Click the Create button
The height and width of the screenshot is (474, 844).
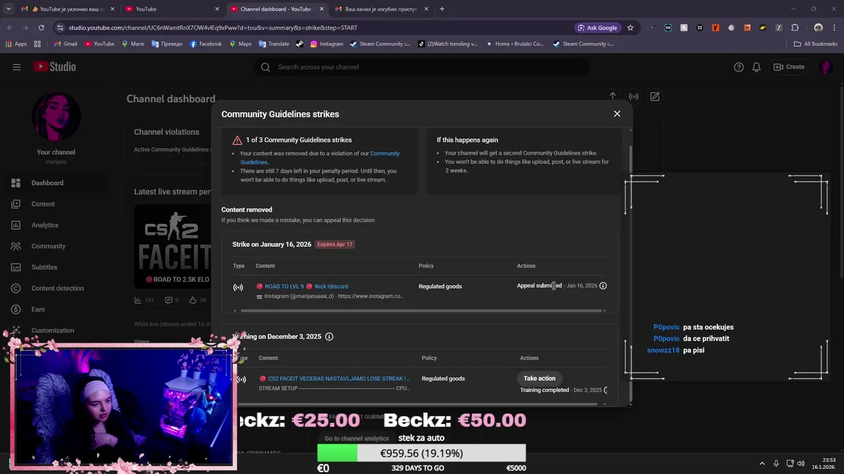(789, 67)
